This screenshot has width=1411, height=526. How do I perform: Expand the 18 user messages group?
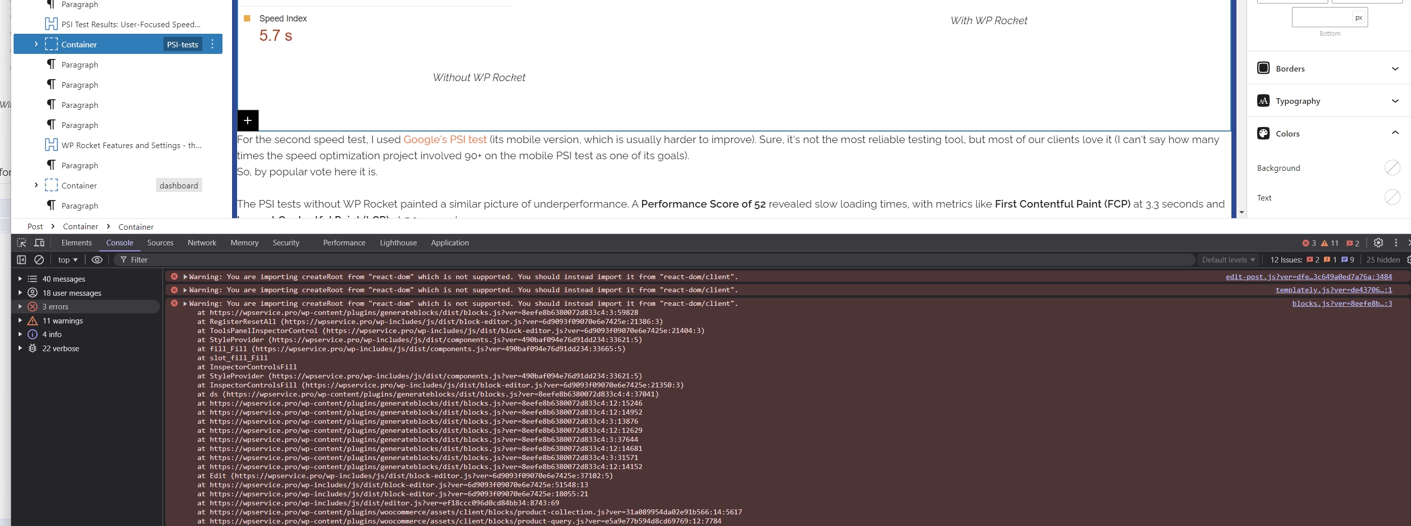pos(20,293)
